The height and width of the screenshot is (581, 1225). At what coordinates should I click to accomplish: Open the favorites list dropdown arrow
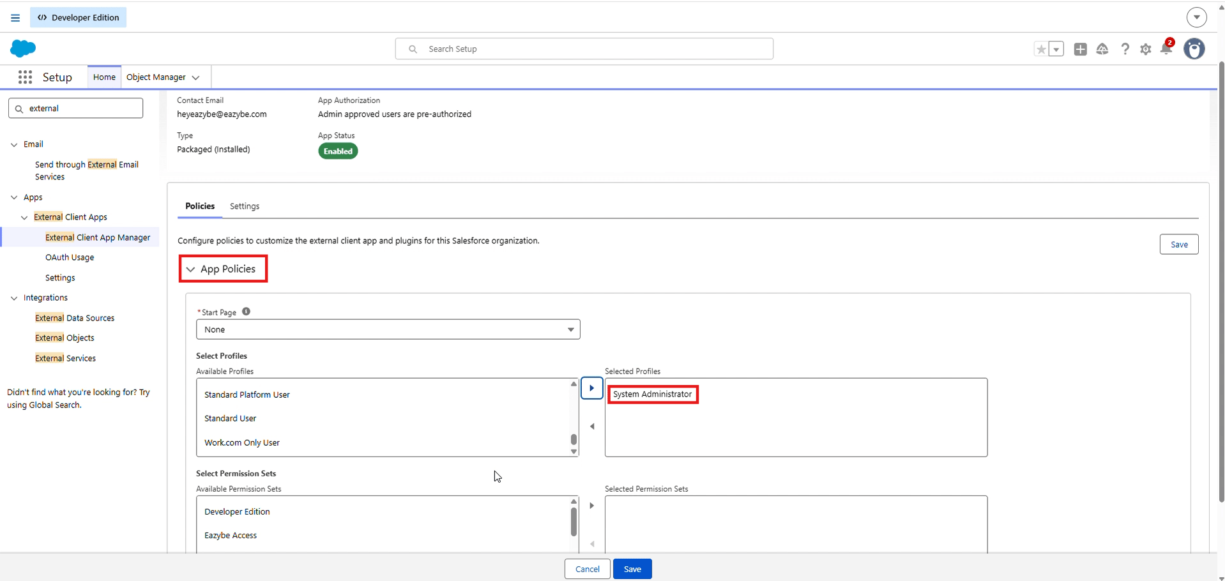(1056, 49)
